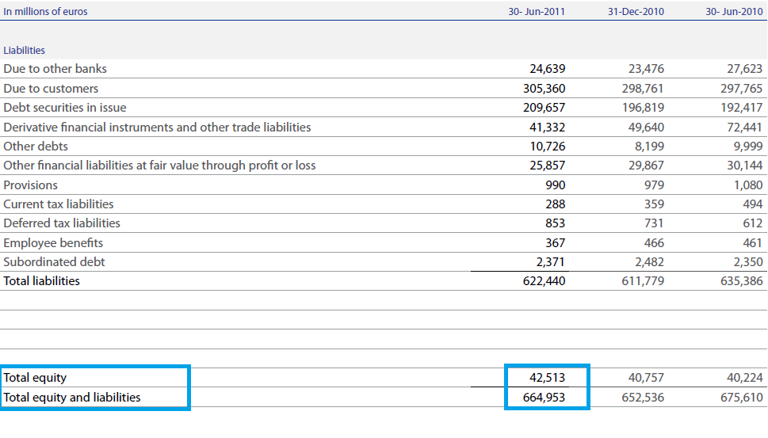Select value 8,199 for Other debts
This screenshot has height=438, width=768.
(649, 147)
